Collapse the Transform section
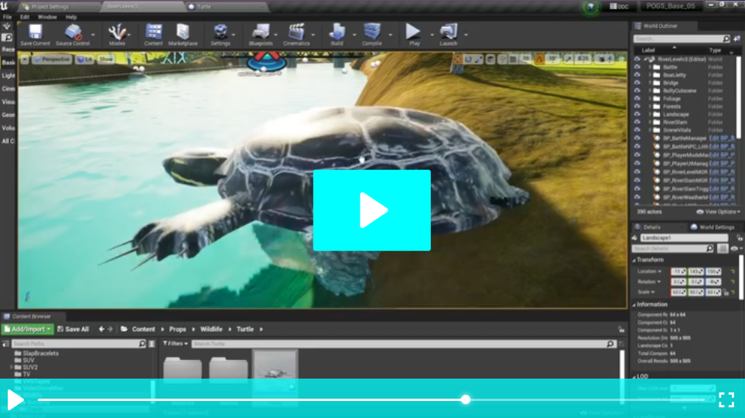This screenshot has width=745, height=418. click(634, 260)
